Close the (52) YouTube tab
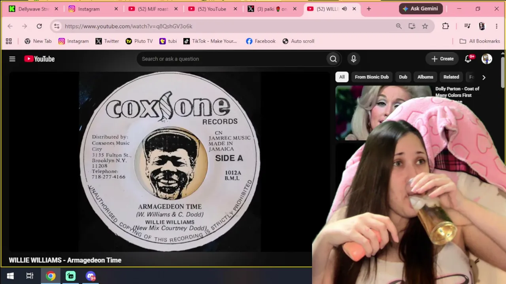This screenshot has width=506, height=284. pyautogui.click(x=236, y=9)
